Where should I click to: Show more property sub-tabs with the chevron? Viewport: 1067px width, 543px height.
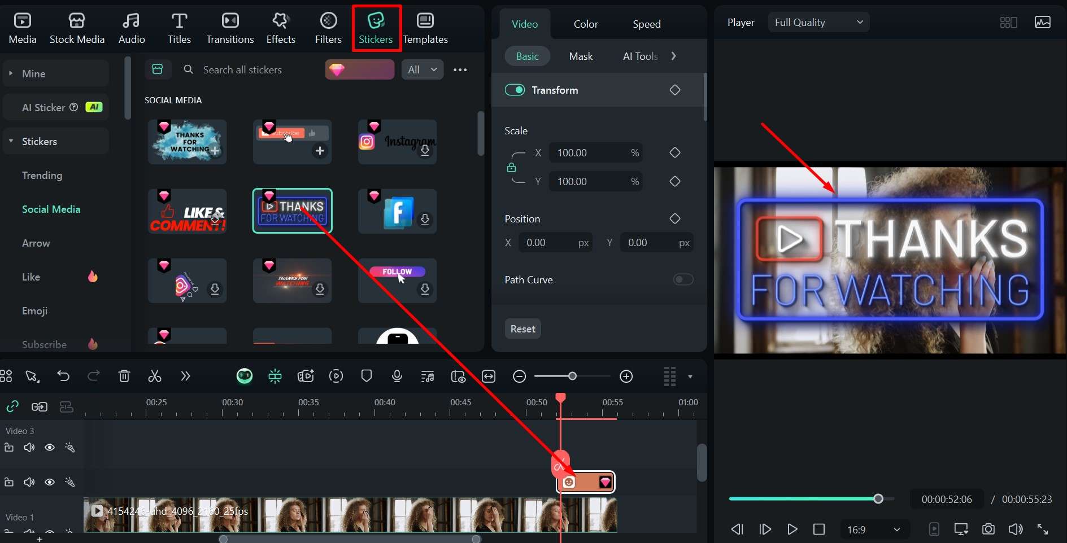(673, 56)
